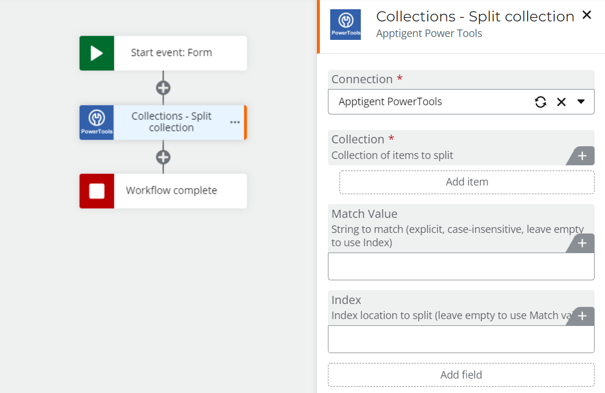
Task: Close the Split collection configuration panel
Action: (587, 15)
